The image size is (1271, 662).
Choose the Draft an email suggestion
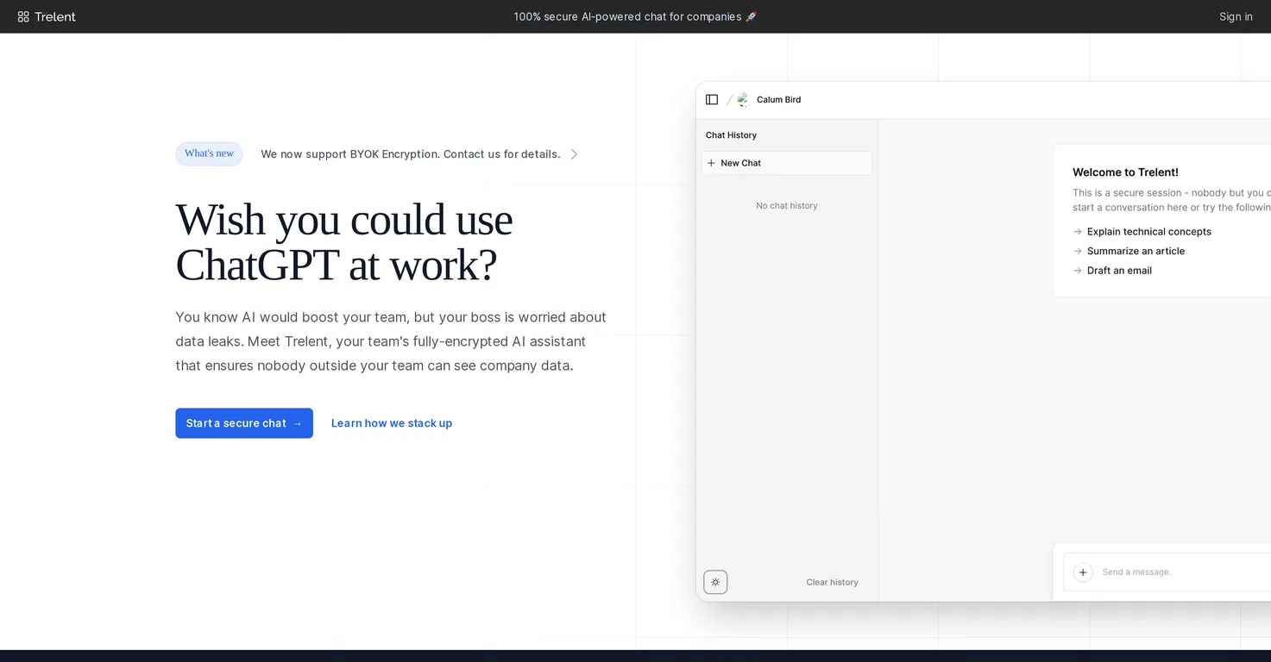[1119, 271]
